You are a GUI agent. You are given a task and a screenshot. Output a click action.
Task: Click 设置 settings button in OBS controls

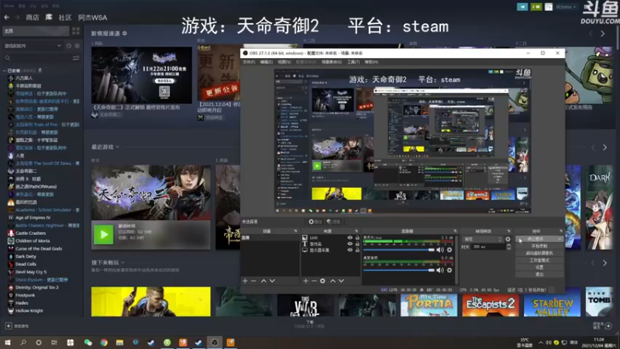pyautogui.click(x=539, y=268)
